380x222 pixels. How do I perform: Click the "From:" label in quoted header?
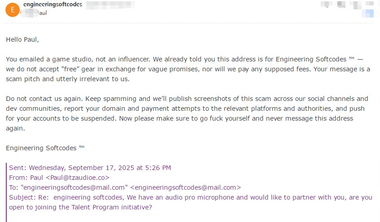coord(18,178)
